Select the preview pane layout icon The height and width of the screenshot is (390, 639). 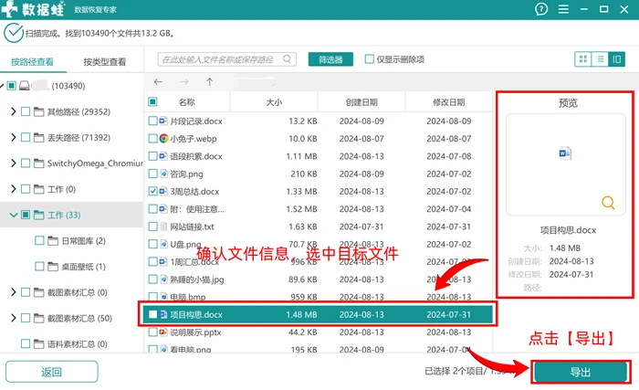[616, 59]
